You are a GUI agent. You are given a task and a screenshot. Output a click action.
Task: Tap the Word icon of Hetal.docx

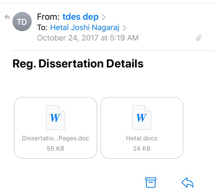click(x=142, y=117)
